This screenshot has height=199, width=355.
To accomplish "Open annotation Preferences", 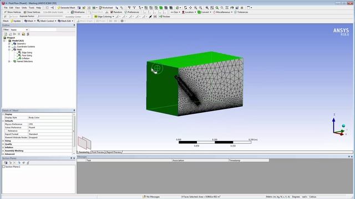I will [132, 12].
